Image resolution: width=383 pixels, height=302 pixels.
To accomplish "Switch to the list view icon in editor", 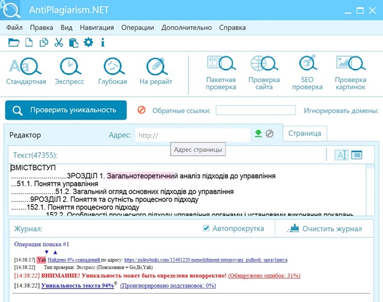I will [x=356, y=155].
